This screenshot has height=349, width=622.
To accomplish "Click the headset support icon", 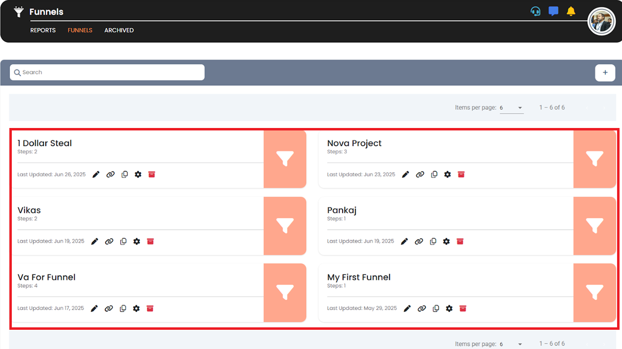I will 535,11.
